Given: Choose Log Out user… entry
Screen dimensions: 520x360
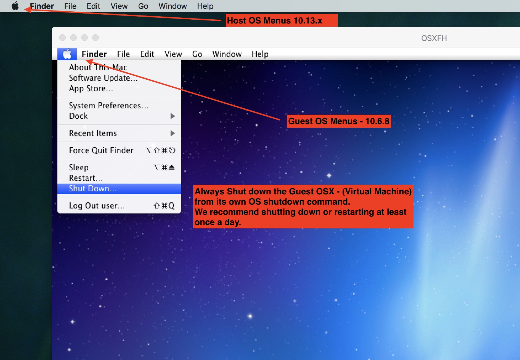Looking at the screenshot, I should (x=119, y=205).
